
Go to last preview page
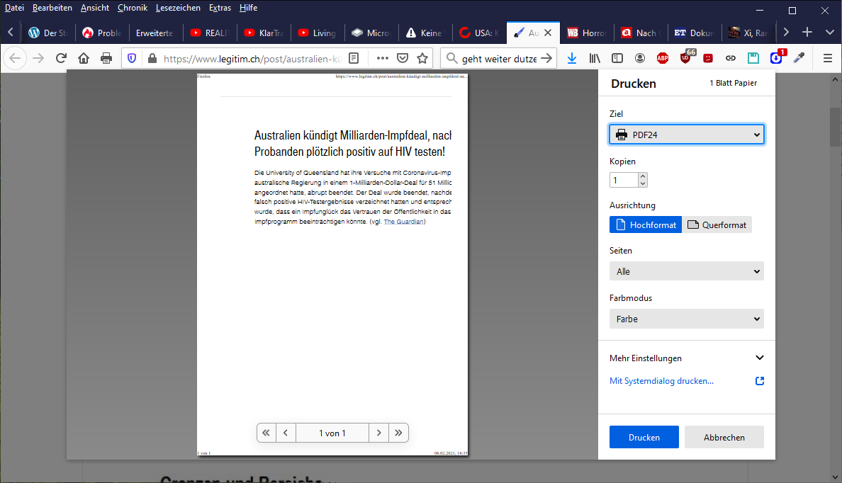(x=398, y=433)
